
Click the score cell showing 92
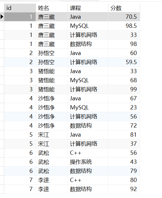click(124, 189)
